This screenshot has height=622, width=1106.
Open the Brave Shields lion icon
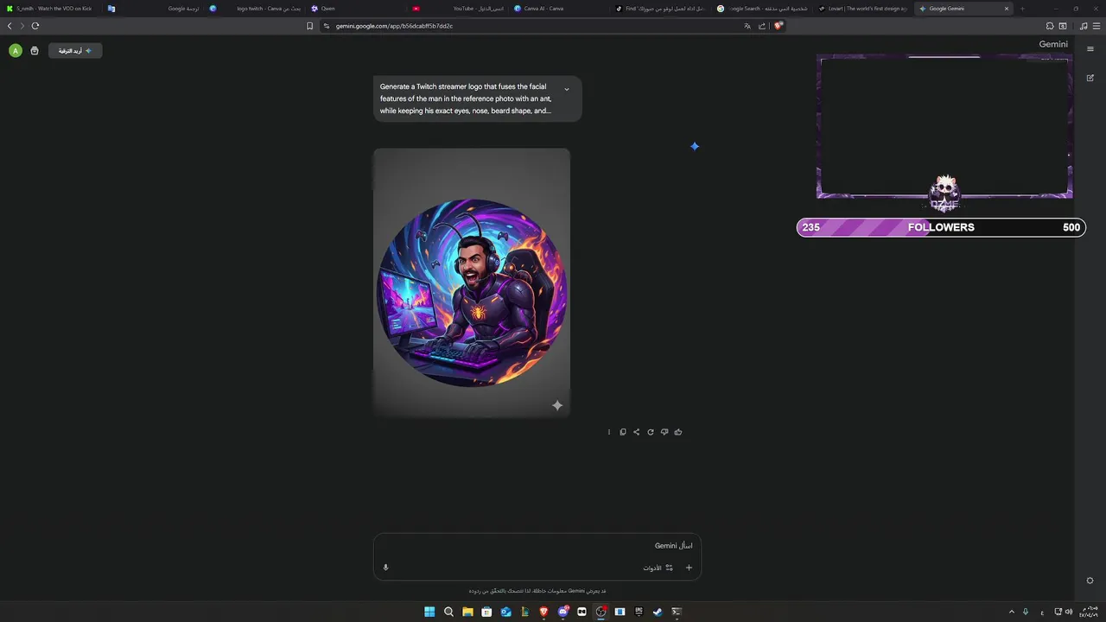[779, 26]
